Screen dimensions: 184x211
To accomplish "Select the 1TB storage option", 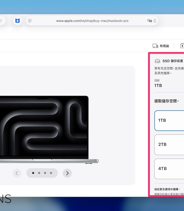I will click(169, 120).
